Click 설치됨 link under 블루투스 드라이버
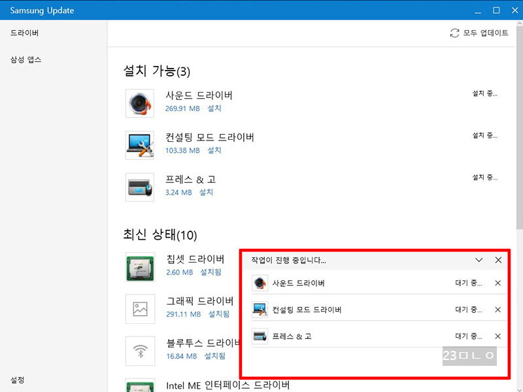 coord(215,356)
